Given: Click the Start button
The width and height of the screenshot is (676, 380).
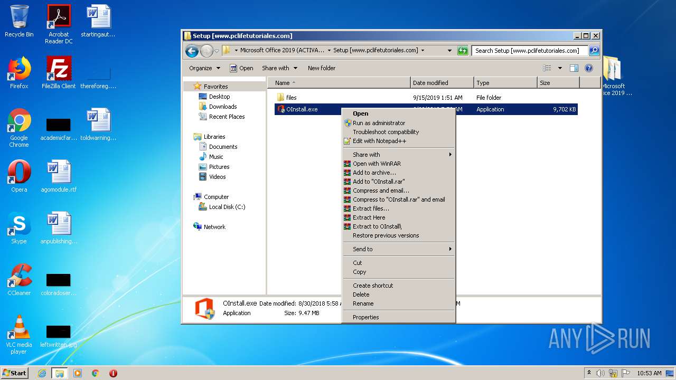Looking at the screenshot, I should [x=15, y=373].
